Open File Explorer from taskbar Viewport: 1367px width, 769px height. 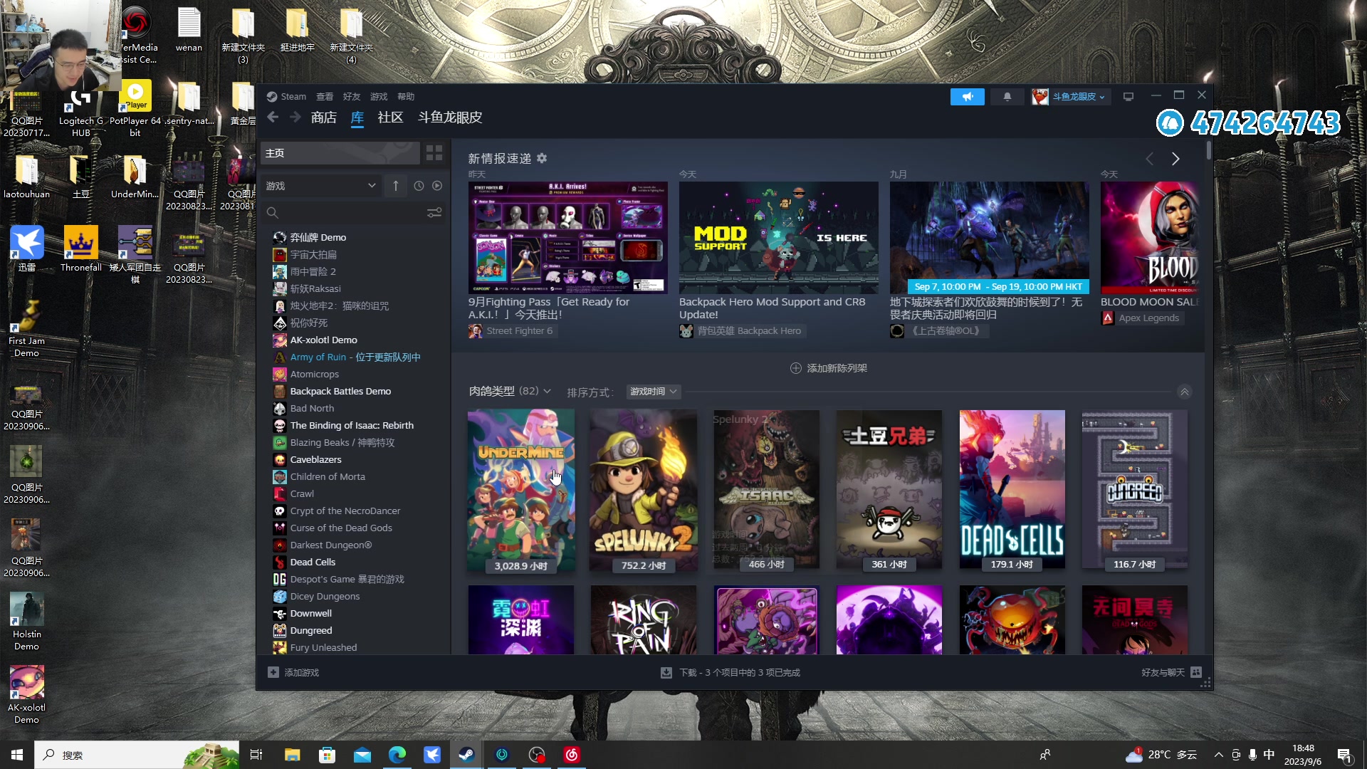292,755
